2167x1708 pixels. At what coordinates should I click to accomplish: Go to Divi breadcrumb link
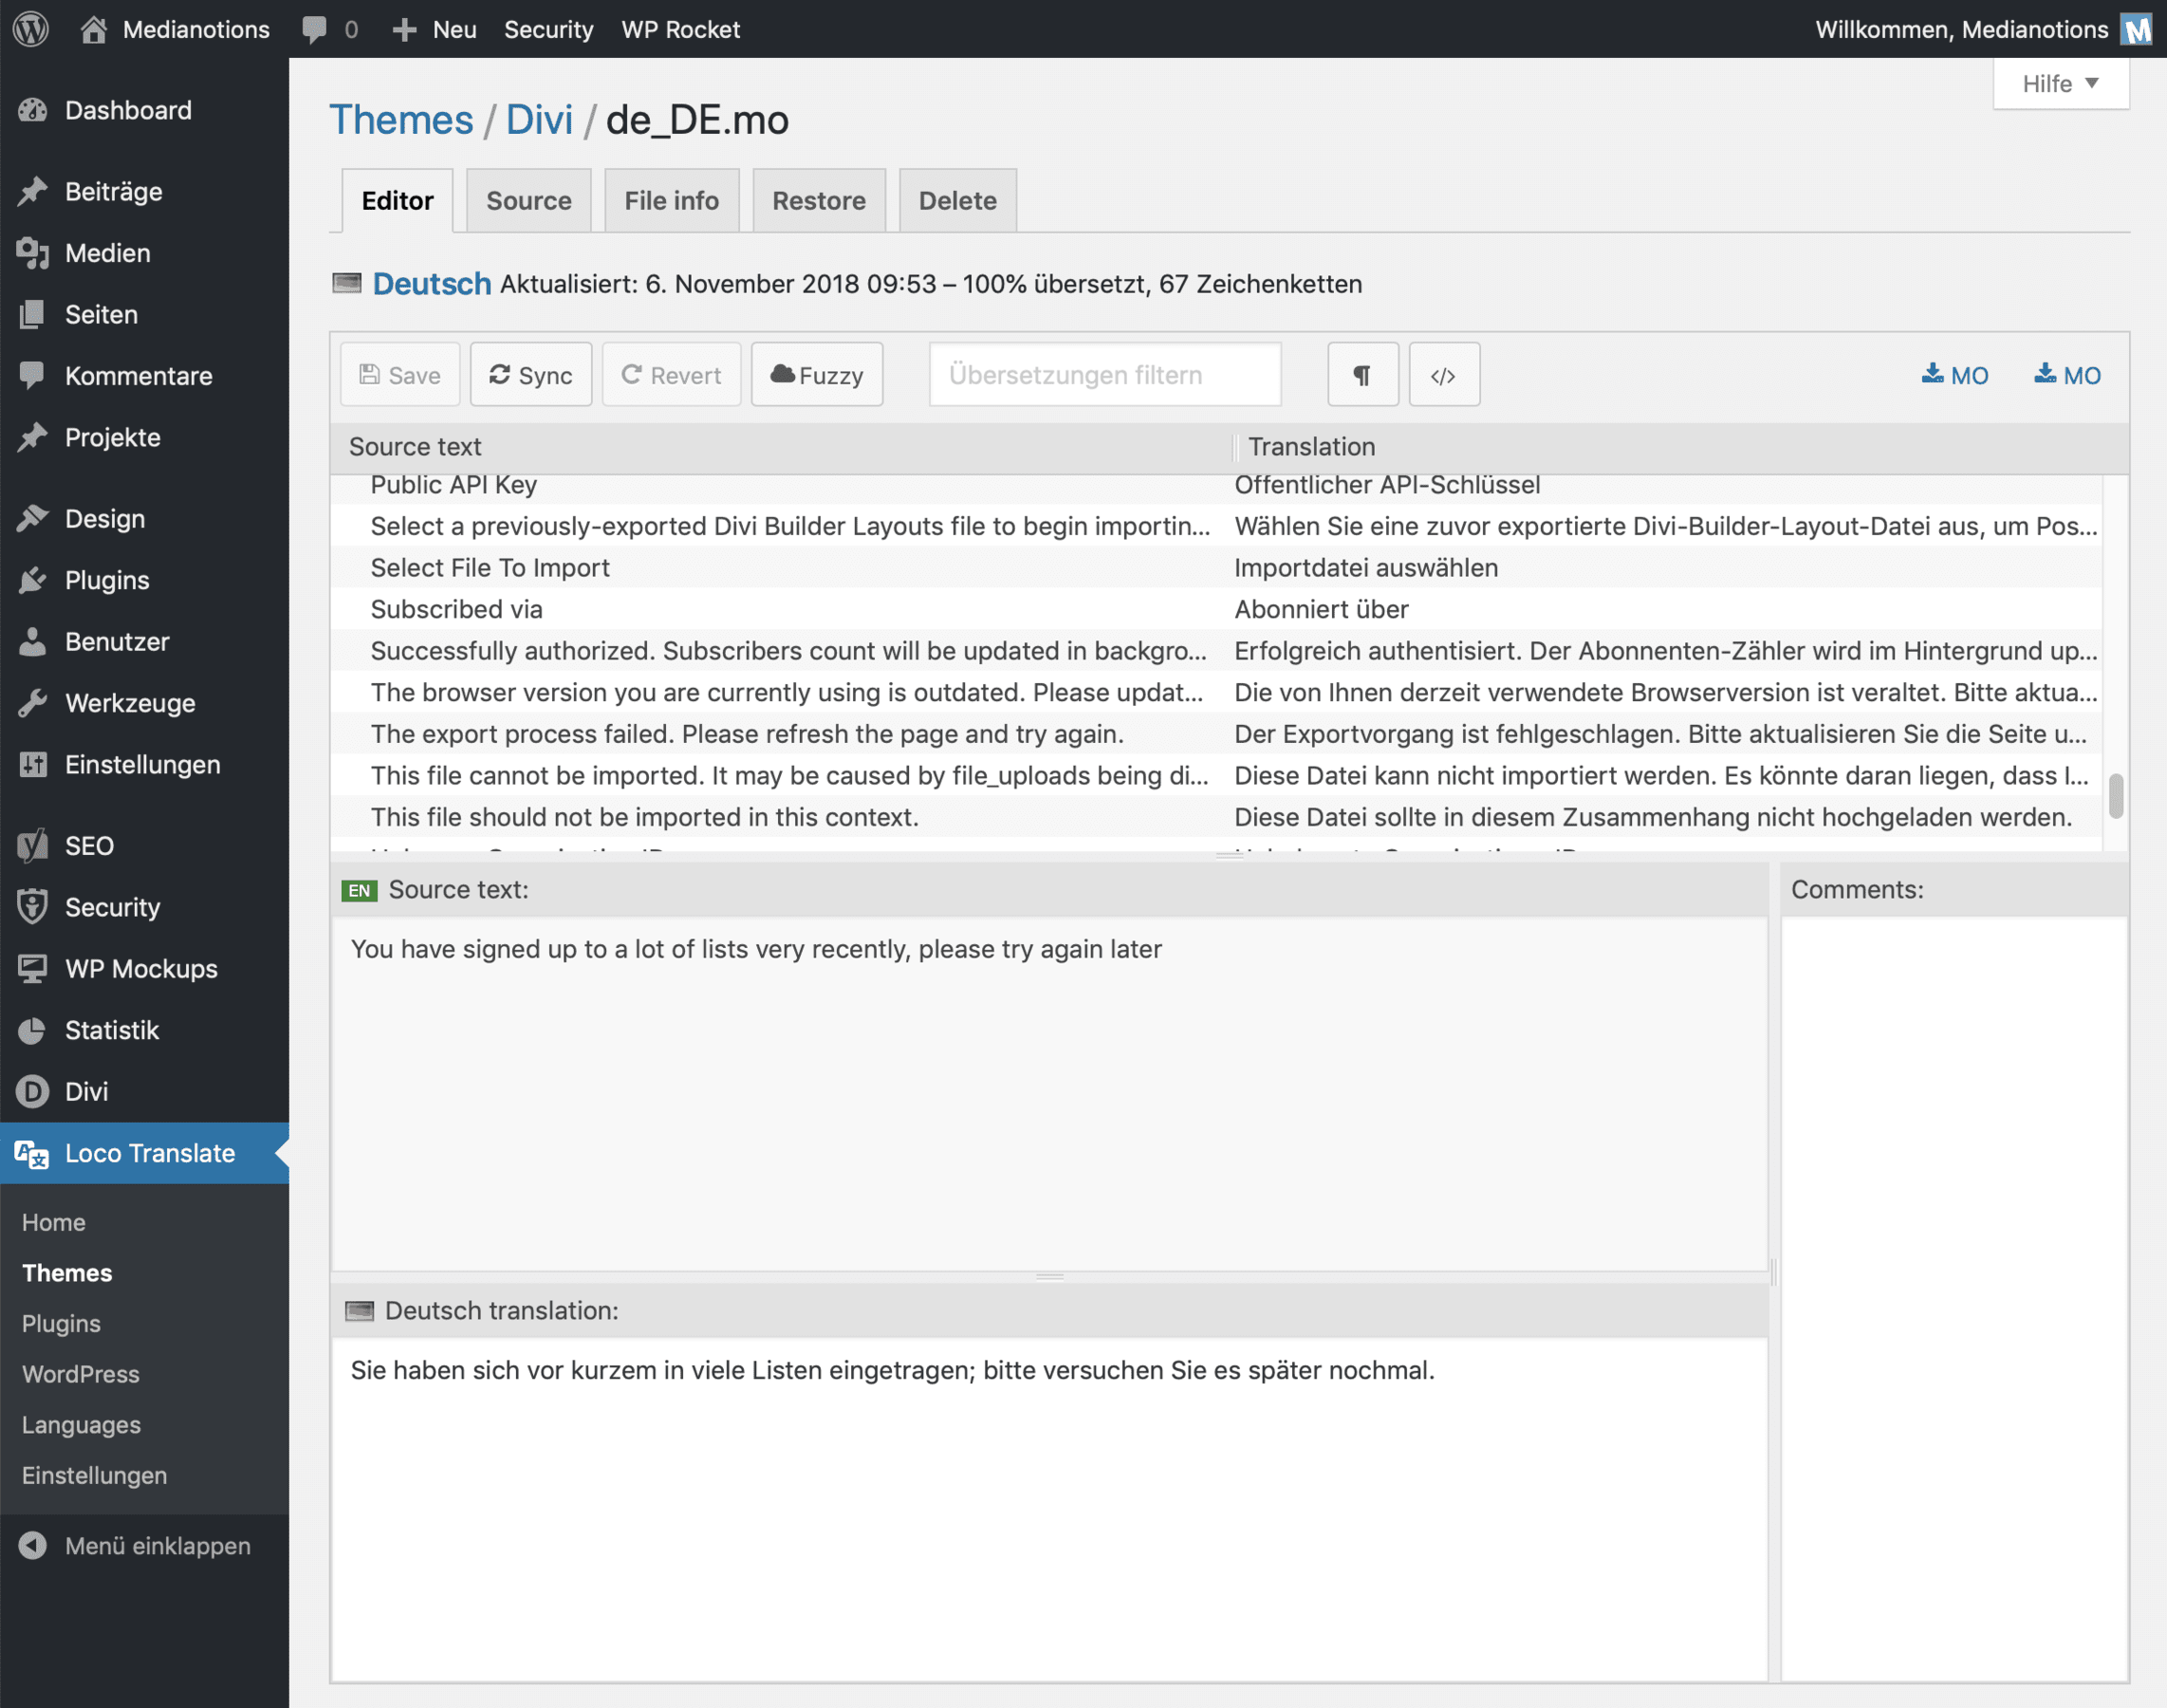pos(539,120)
